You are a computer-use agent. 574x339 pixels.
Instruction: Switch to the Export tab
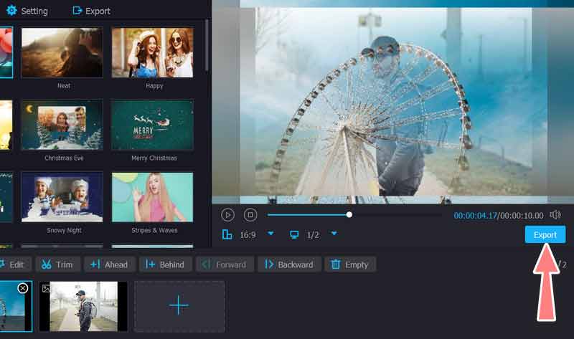coord(91,11)
